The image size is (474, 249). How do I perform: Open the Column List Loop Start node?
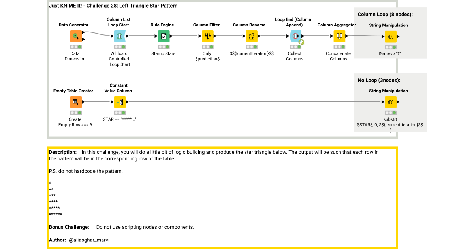(120, 36)
